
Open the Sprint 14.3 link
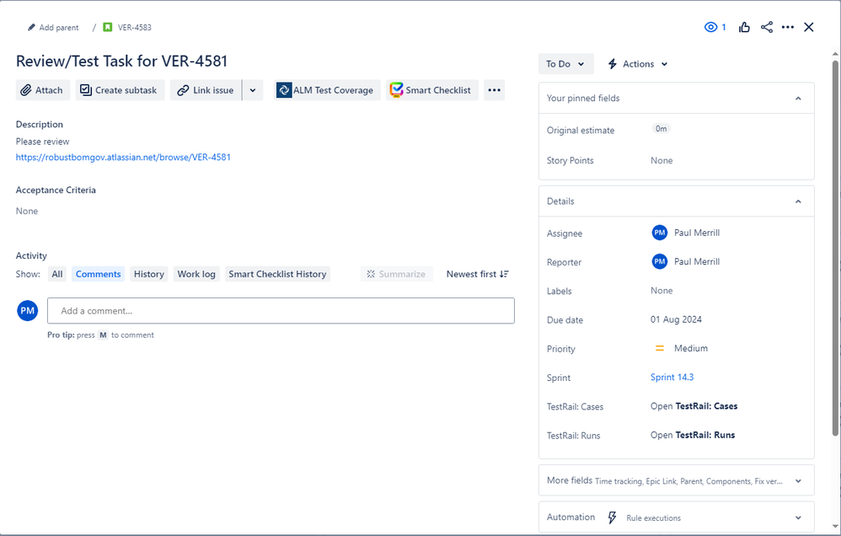672,378
